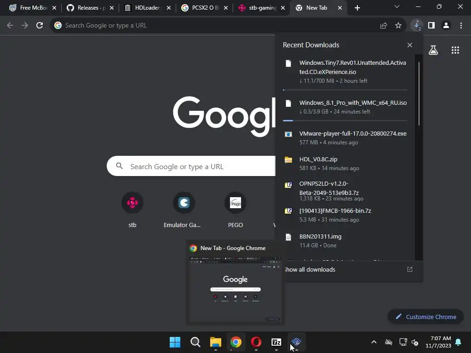Close the stb-gaming tab
The width and height of the screenshot is (471, 353).
point(283,8)
